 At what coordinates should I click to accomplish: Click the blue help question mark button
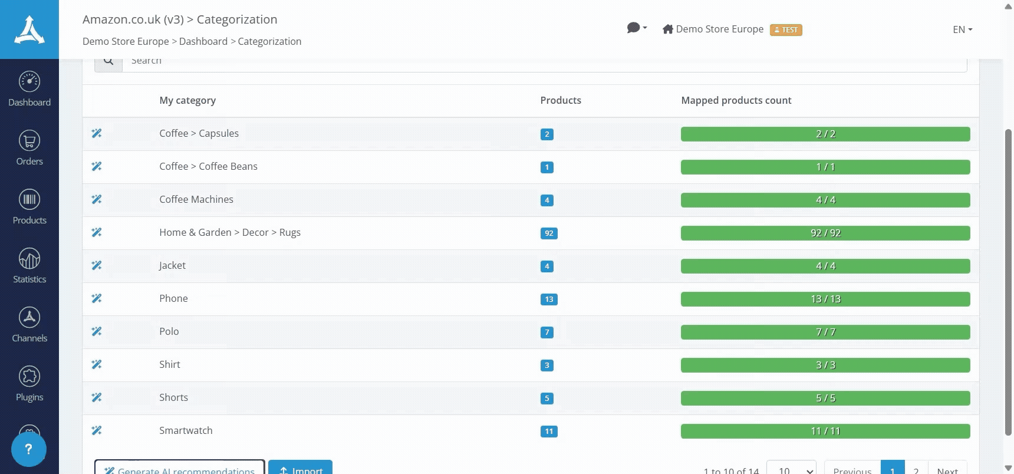tap(28, 449)
